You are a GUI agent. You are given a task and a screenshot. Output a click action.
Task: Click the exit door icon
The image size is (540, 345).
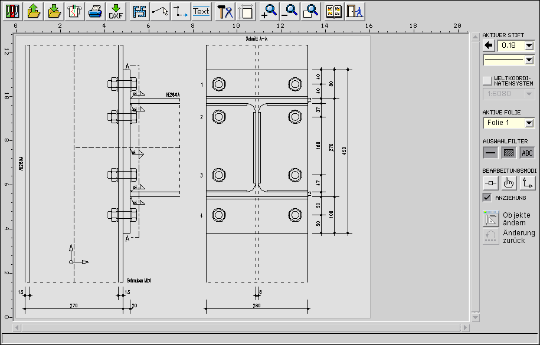(x=354, y=11)
